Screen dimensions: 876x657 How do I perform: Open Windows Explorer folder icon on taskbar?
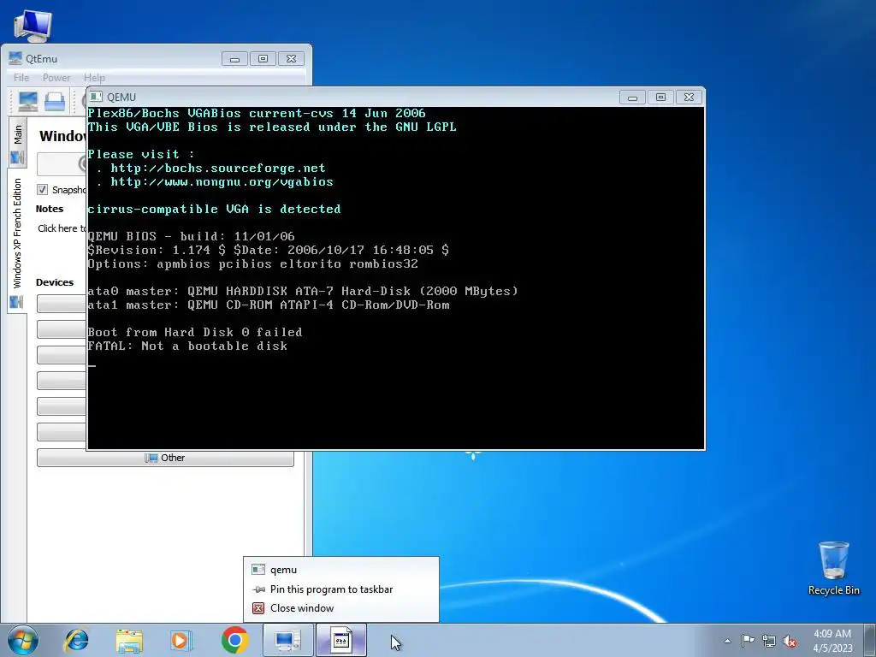click(x=129, y=640)
